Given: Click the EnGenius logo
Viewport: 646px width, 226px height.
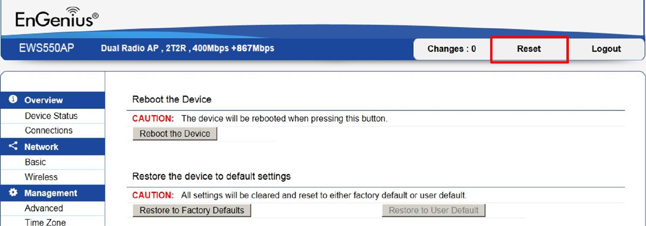Looking at the screenshot, I should tap(57, 17).
